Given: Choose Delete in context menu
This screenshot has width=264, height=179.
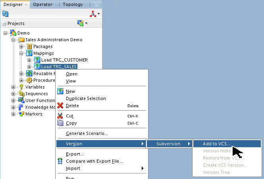Looking at the screenshot, I should coord(102,106).
